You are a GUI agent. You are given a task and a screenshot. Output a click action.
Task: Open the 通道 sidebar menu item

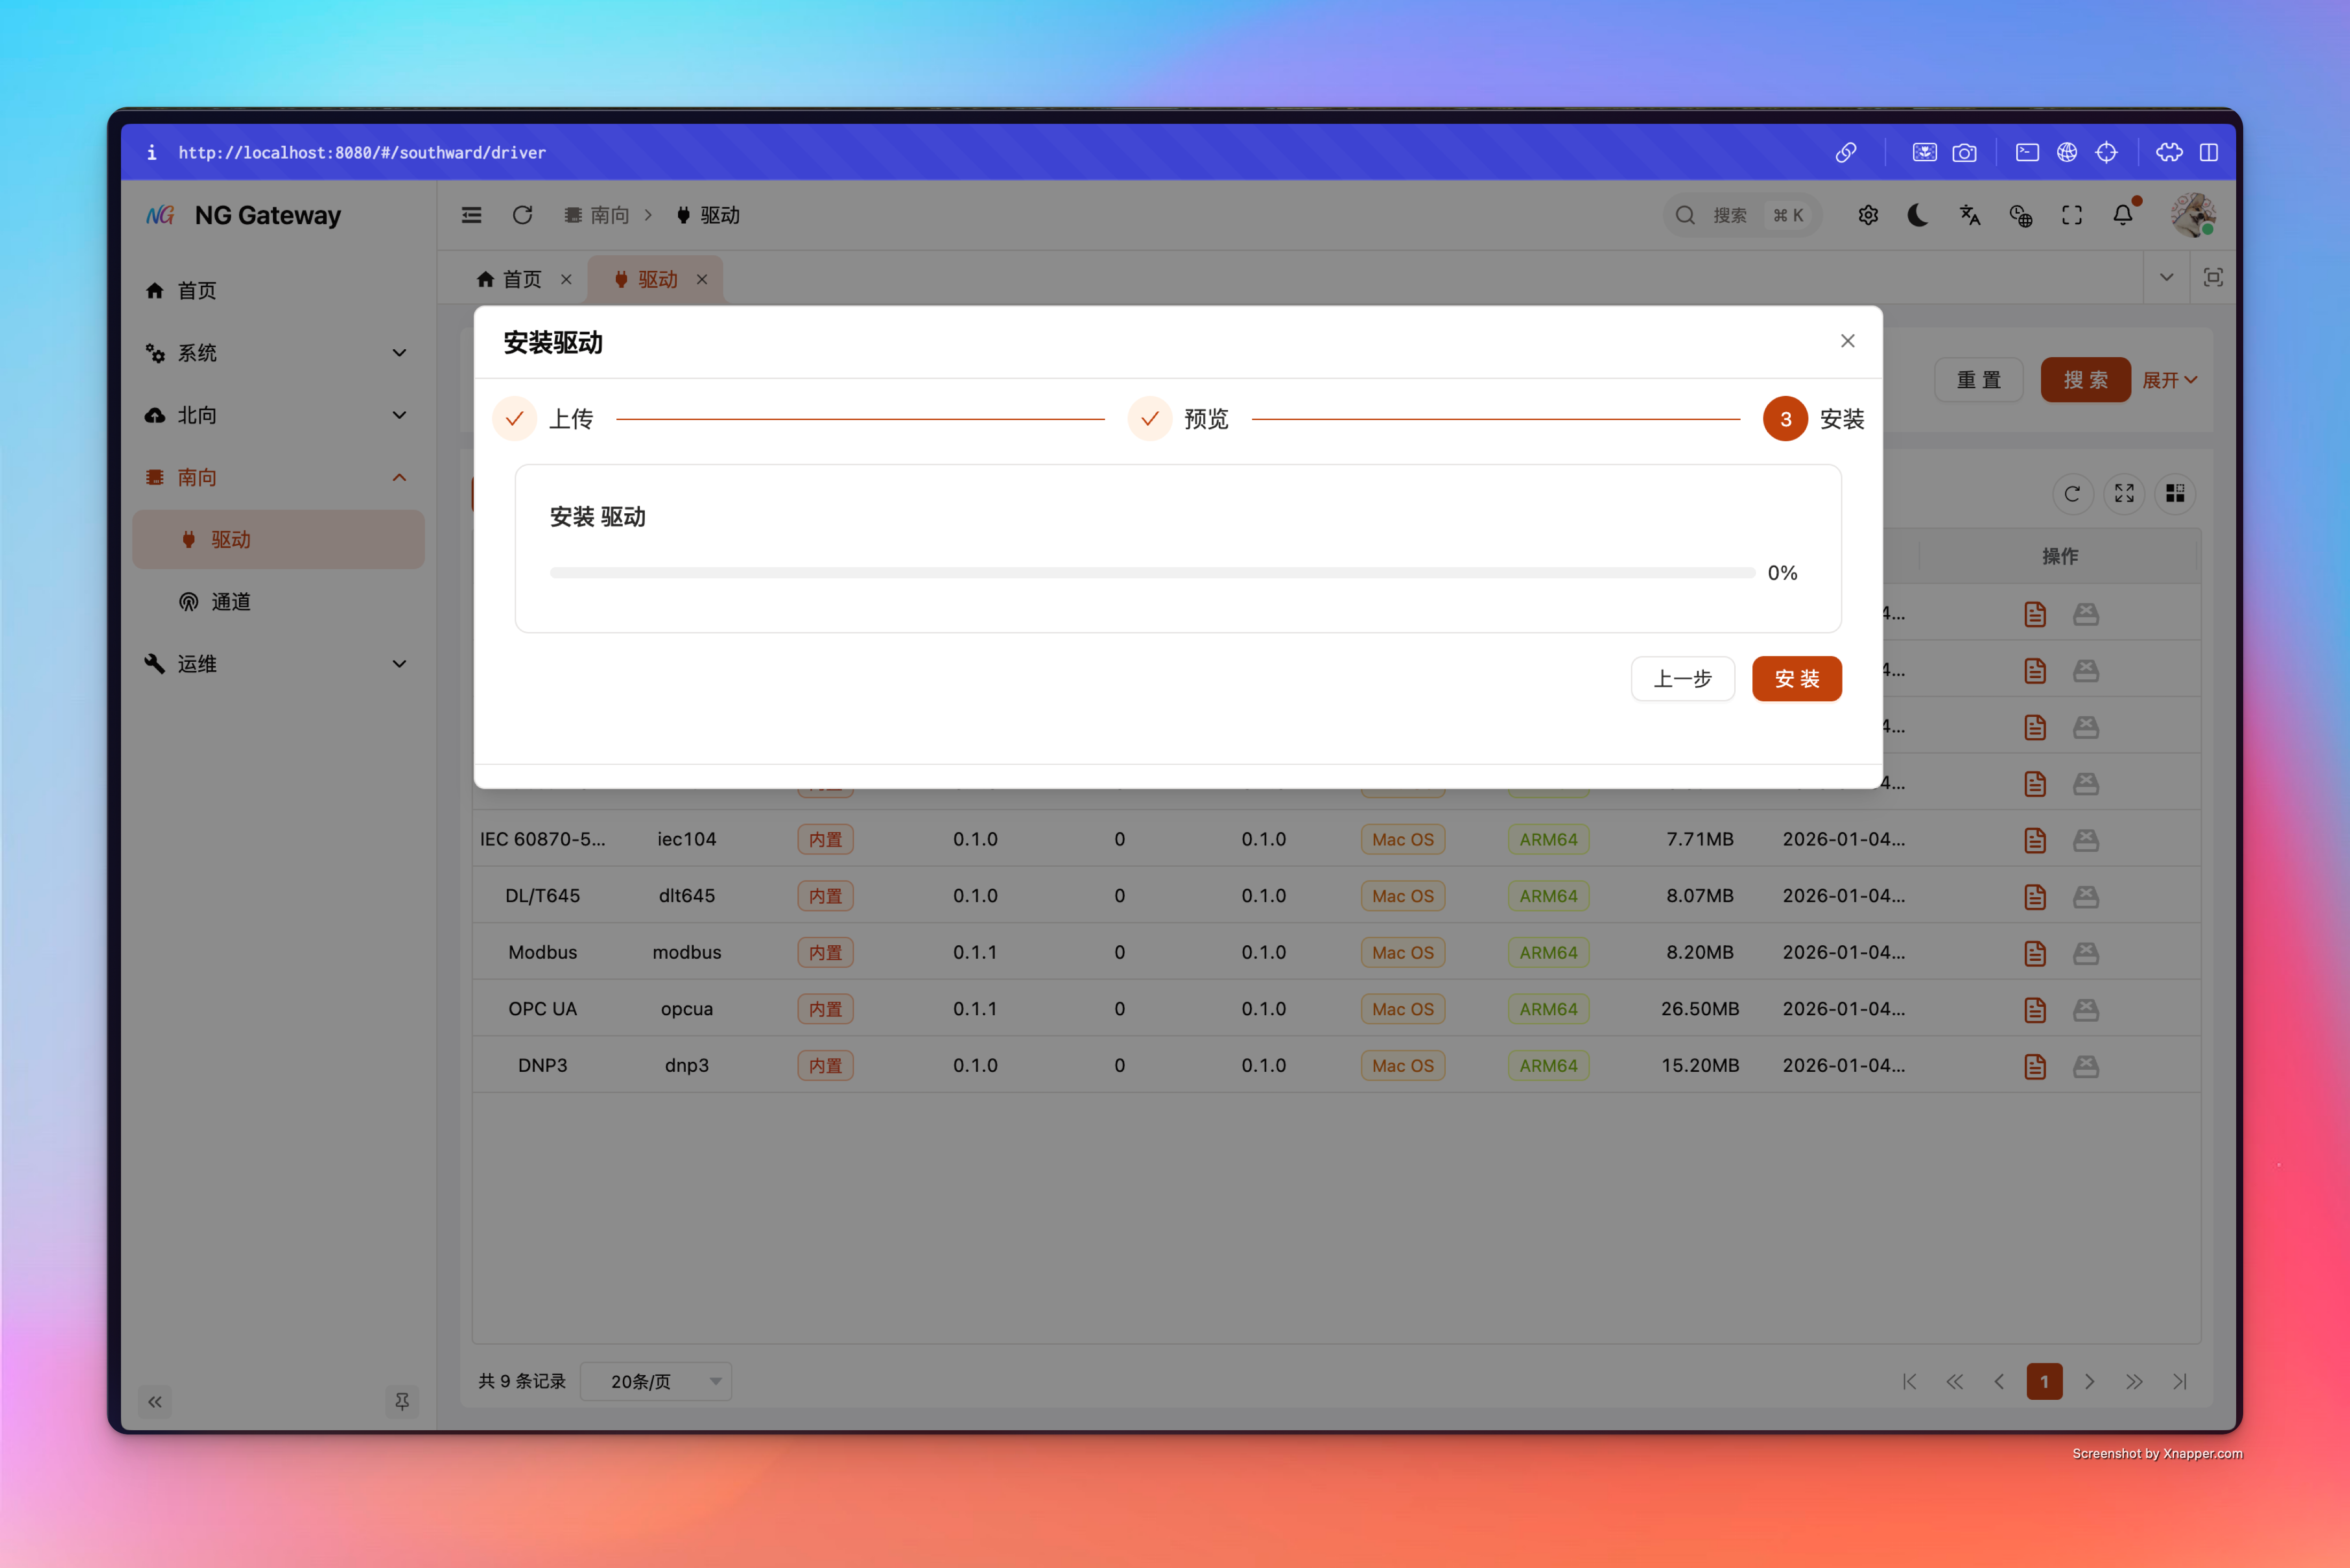231,602
